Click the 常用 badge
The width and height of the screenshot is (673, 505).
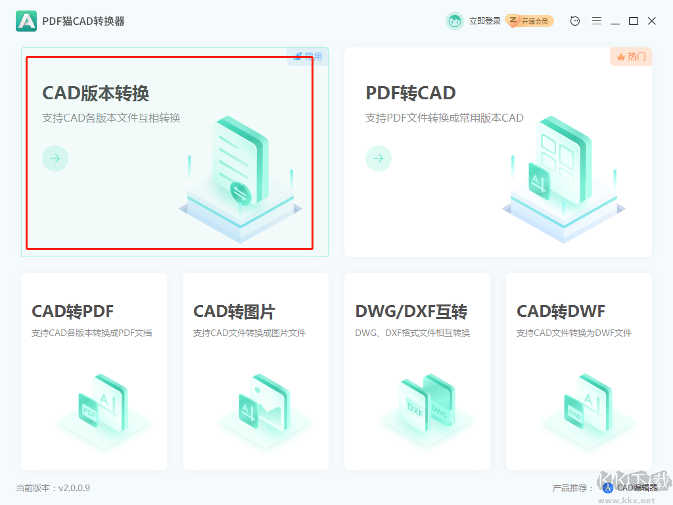pos(308,57)
